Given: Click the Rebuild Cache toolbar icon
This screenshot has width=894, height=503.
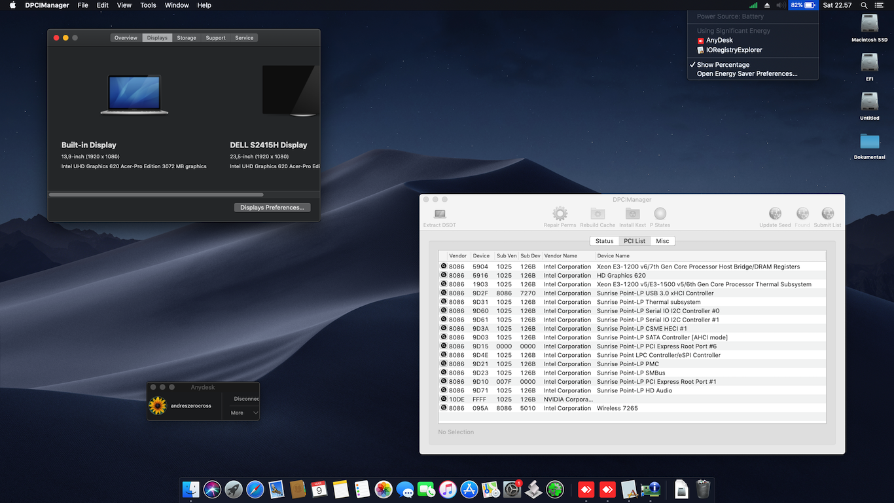Looking at the screenshot, I should coord(598,214).
